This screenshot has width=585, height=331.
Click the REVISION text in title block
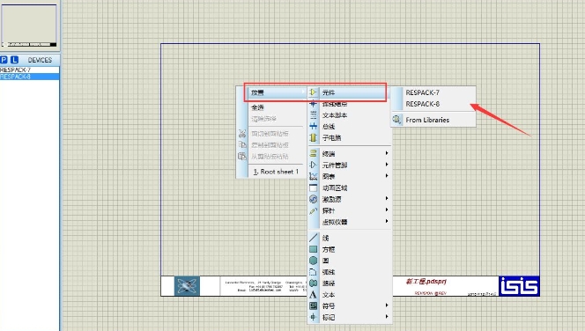(x=431, y=293)
